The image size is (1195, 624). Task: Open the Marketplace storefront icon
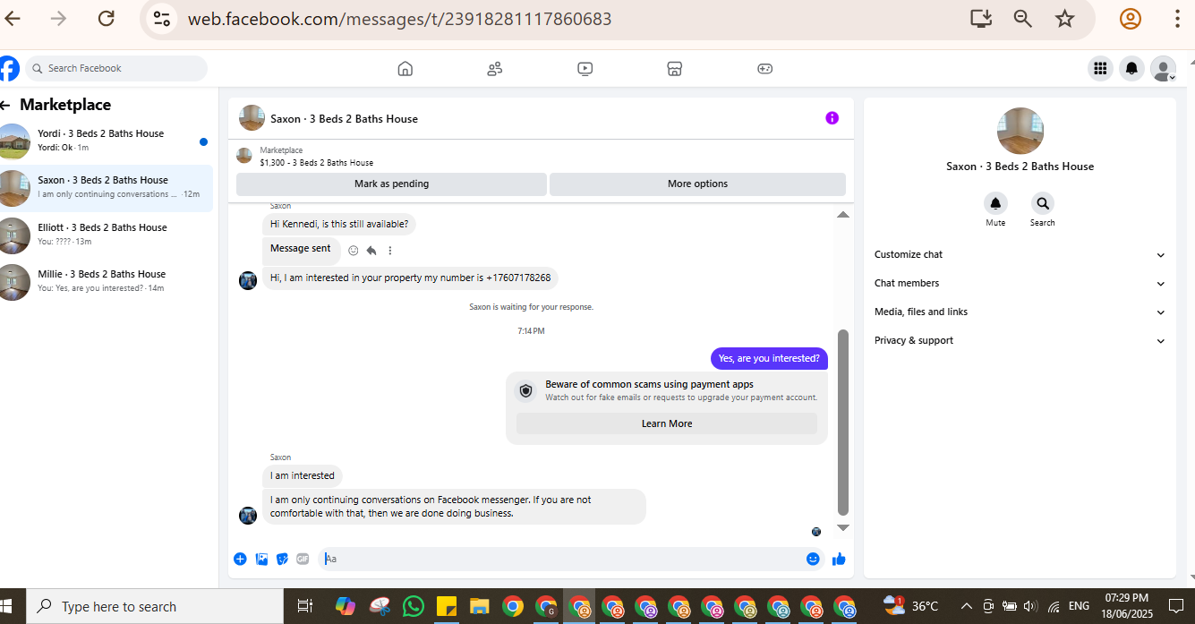(x=675, y=69)
